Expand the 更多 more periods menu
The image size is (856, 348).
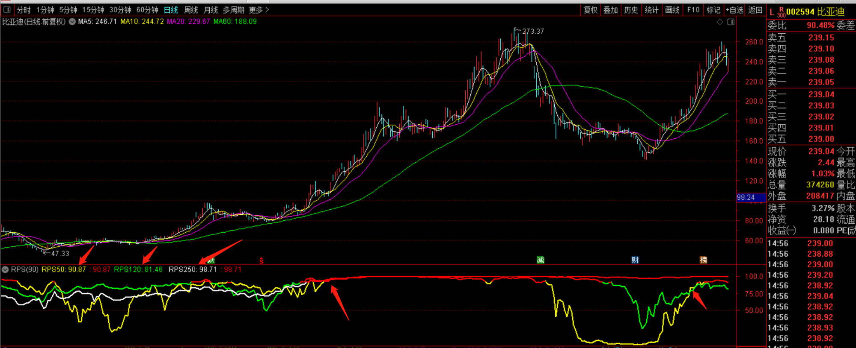pyautogui.click(x=259, y=10)
